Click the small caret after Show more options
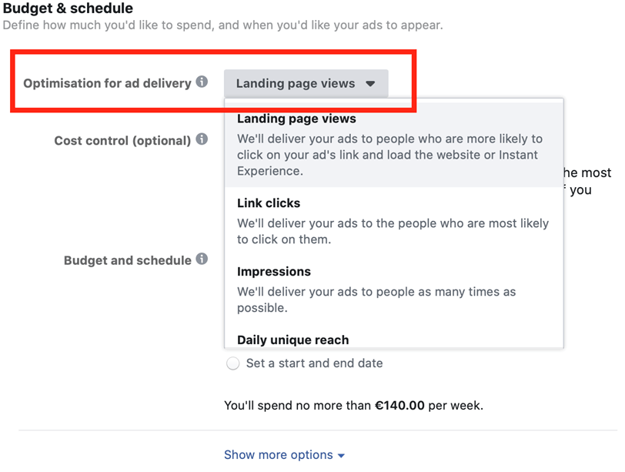Image resolution: width=625 pixels, height=472 pixels. (x=341, y=456)
